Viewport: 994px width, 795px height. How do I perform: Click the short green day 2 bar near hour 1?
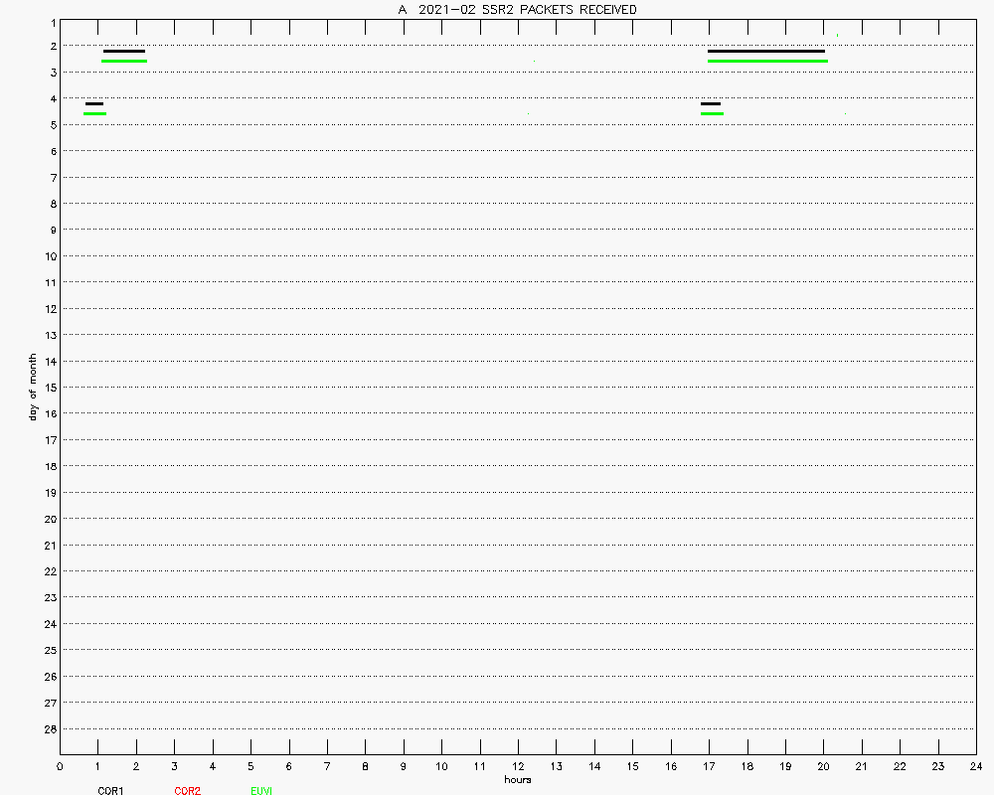tap(124, 61)
